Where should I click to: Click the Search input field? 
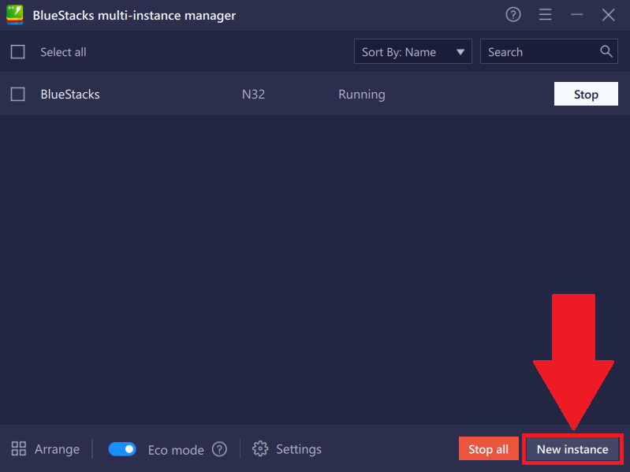coord(549,51)
